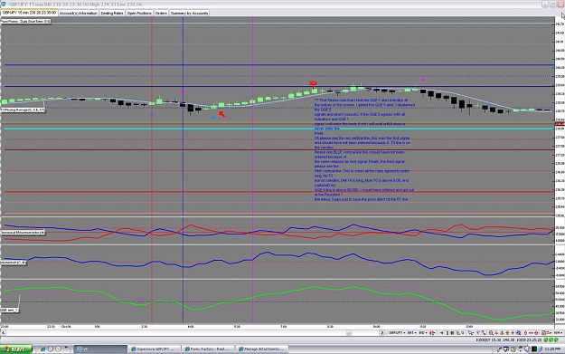The height and width of the screenshot is (354, 565).
Task: Click the red sell signal marker above candles
Action: pyautogui.click(x=314, y=84)
